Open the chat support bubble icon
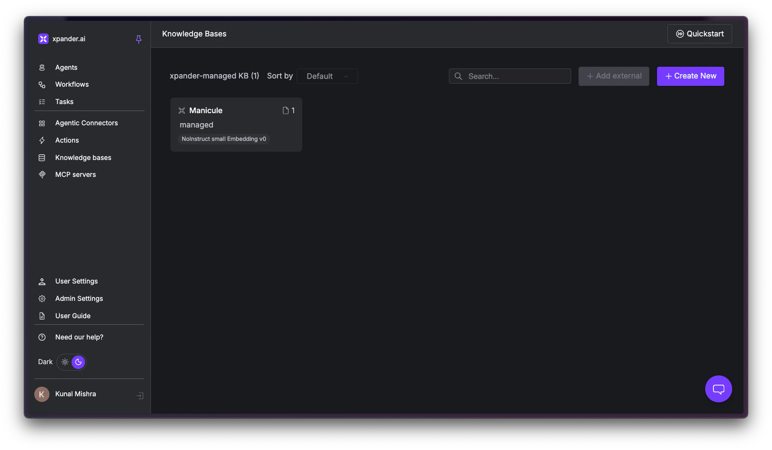This screenshot has width=772, height=450. (x=718, y=389)
